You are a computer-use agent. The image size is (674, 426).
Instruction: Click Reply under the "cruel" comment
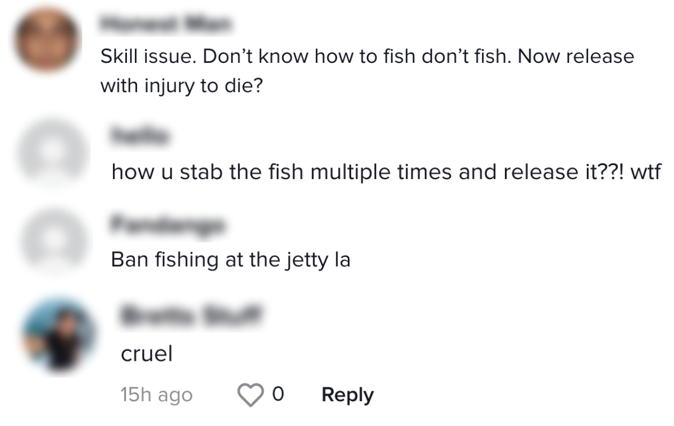(347, 395)
